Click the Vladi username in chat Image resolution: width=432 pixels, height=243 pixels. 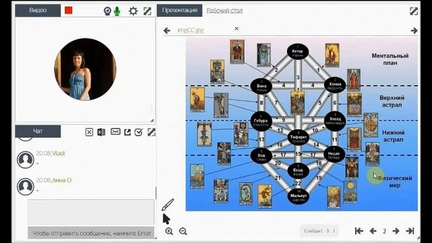point(59,153)
